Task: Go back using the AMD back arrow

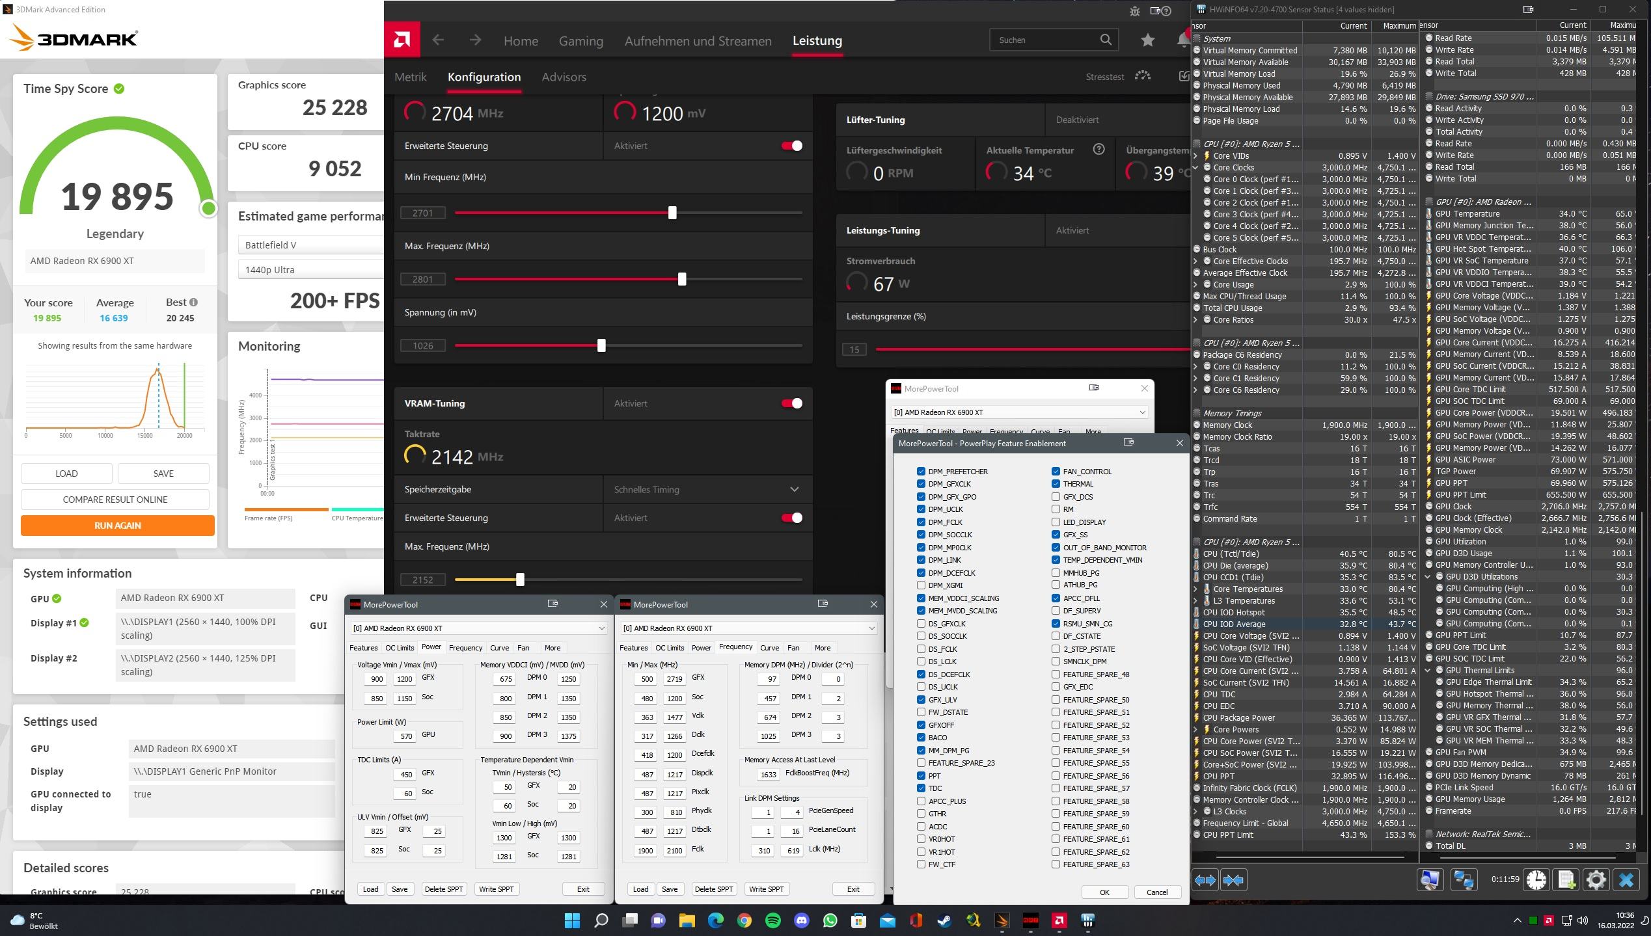Action: 438,40
